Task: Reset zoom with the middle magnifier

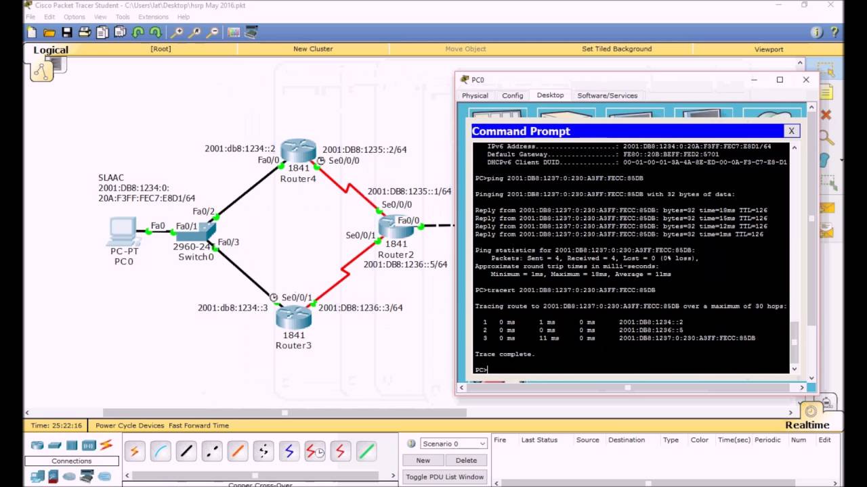Action: tap(194, 32)
